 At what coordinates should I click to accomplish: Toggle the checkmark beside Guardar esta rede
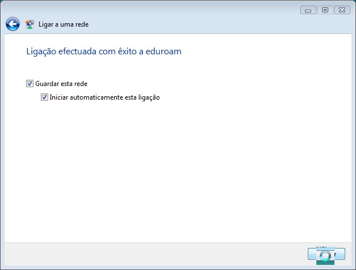coord(29,84)
